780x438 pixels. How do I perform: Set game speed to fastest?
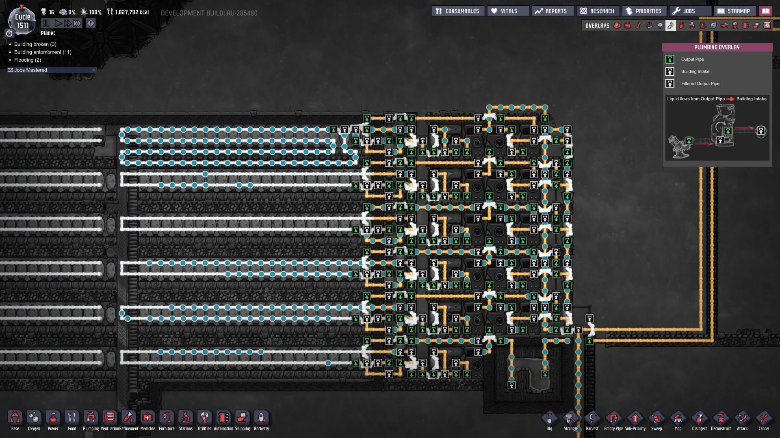pos(77,24)
